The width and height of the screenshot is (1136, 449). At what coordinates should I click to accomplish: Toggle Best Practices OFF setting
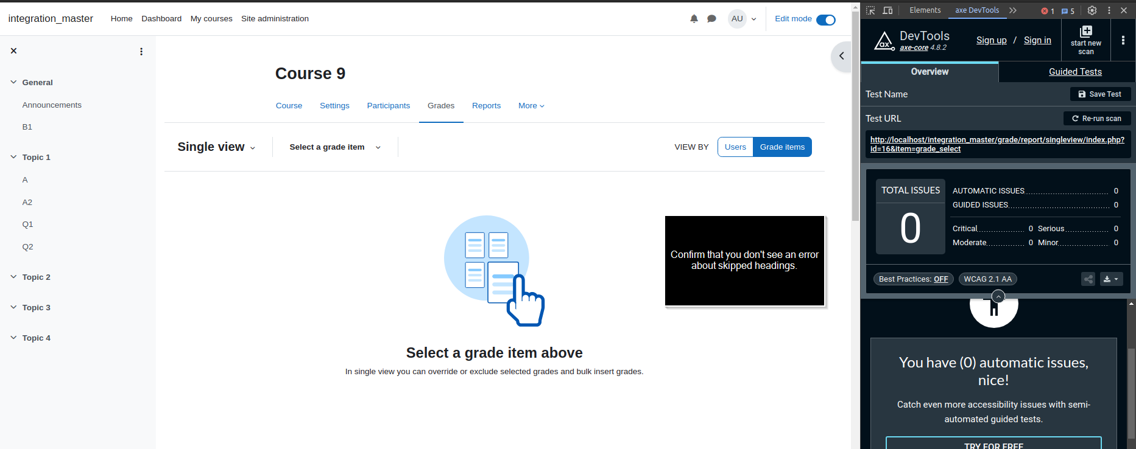(x=913, y=279)
